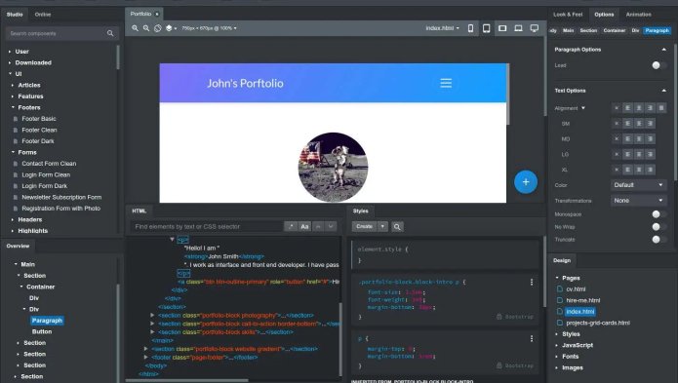
Task: Switch to the Animation tab
Action: 638,15
